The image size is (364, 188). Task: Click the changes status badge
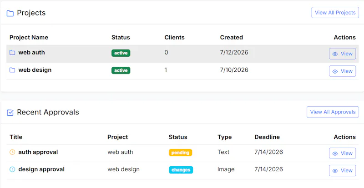(x=181, y=170)
